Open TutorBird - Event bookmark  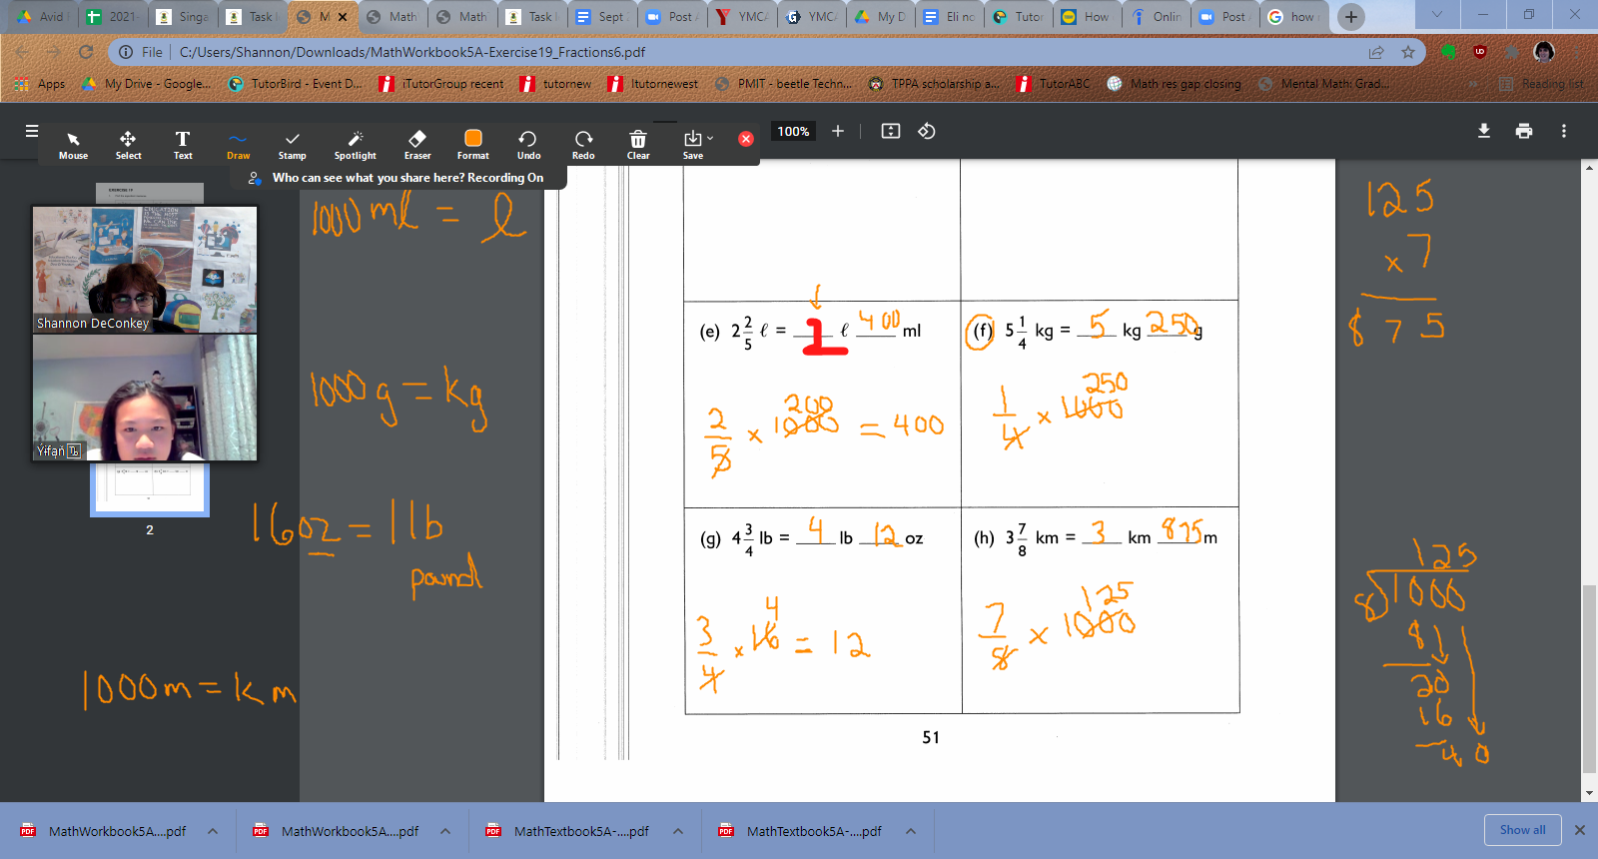pos(296,84)
